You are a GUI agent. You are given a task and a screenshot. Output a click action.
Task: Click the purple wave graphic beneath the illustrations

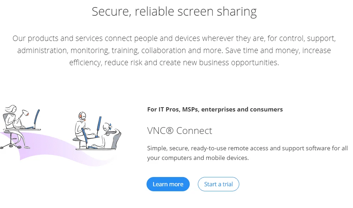(53, 153)
